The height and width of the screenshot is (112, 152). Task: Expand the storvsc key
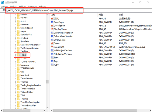coord(16,18)
